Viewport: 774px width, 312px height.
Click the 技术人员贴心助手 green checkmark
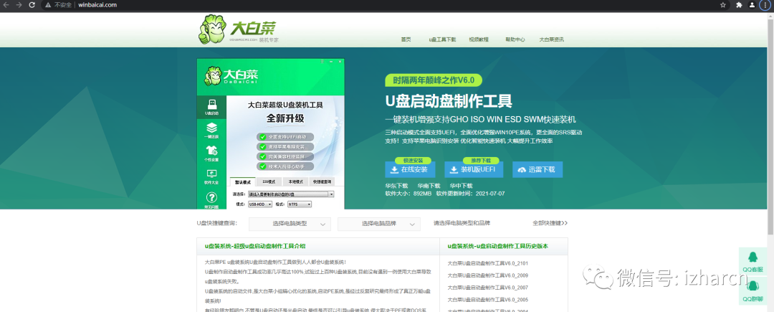tap(262, 166)
